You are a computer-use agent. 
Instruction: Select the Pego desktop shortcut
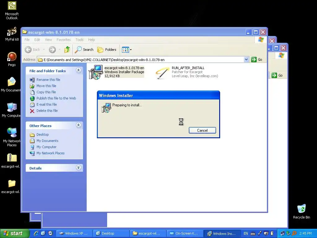tap(12, 59)
